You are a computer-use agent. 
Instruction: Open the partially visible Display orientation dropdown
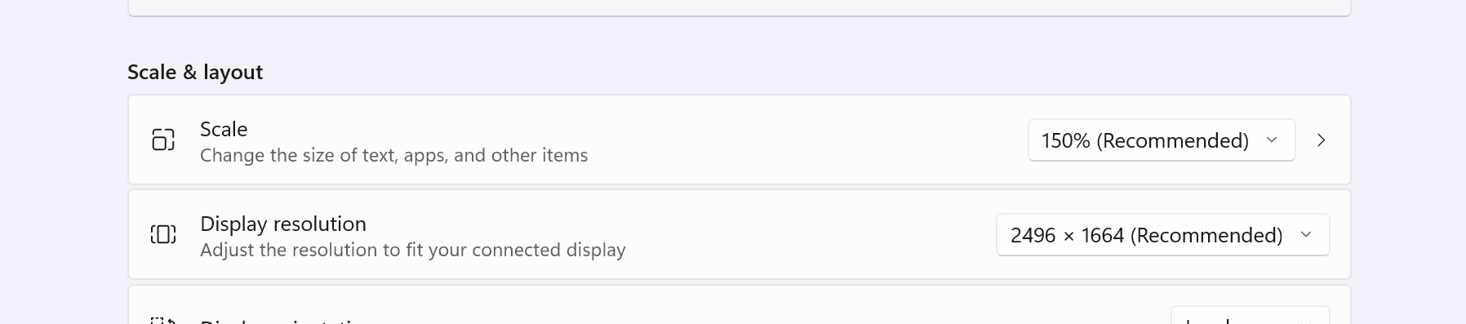click(1251, 316)
